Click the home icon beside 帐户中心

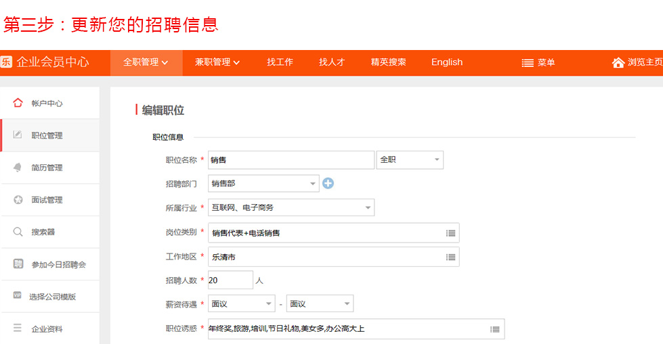[18, 103]
